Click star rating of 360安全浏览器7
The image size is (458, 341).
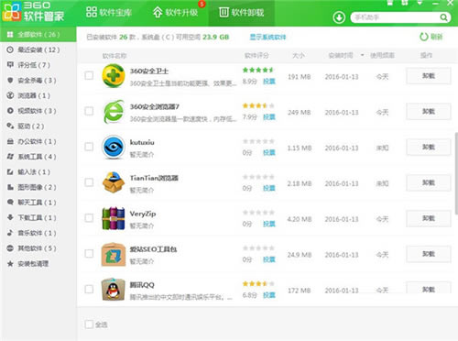(258, 105)
